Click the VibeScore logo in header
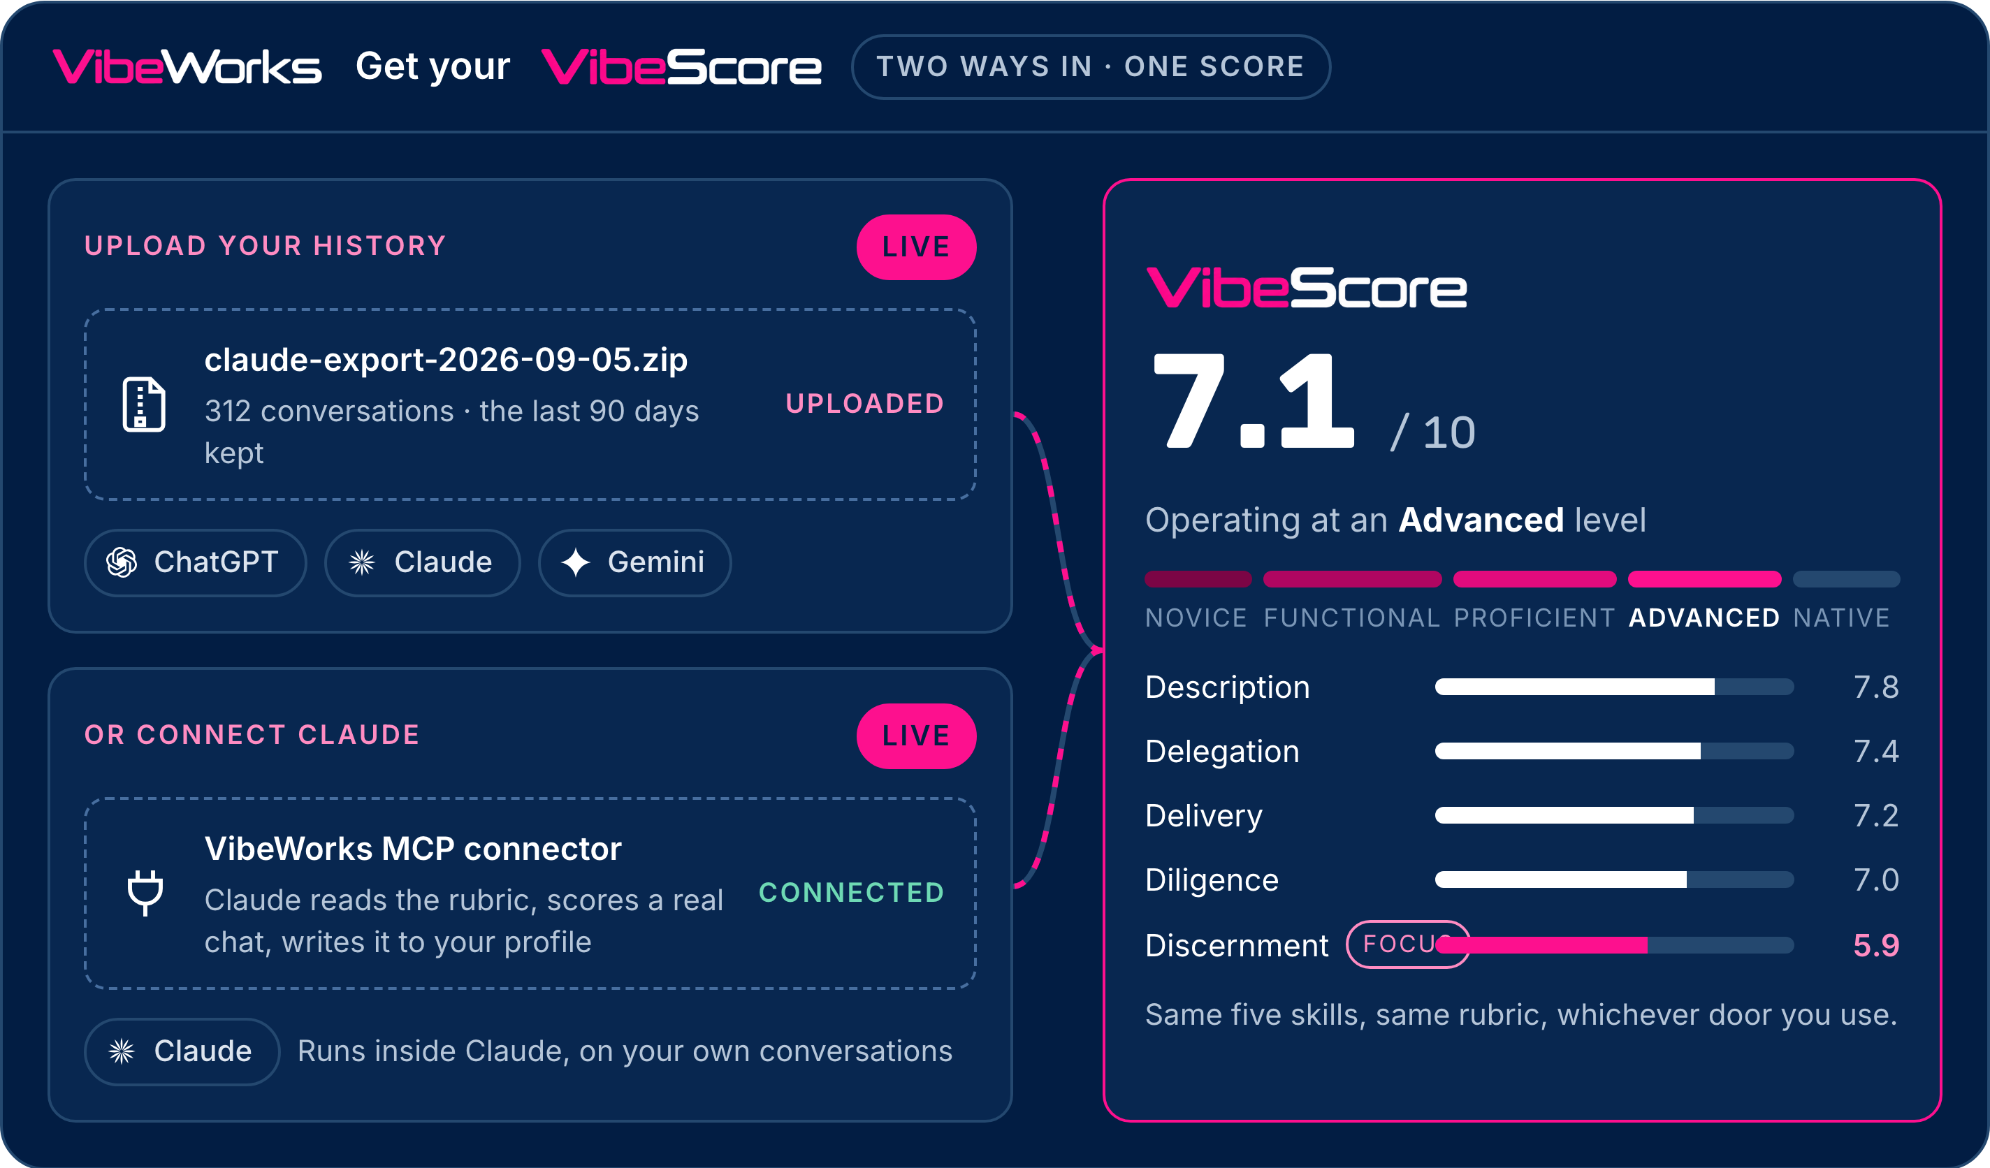Viewport: 1990px width, 1168px height. point(681,67)
